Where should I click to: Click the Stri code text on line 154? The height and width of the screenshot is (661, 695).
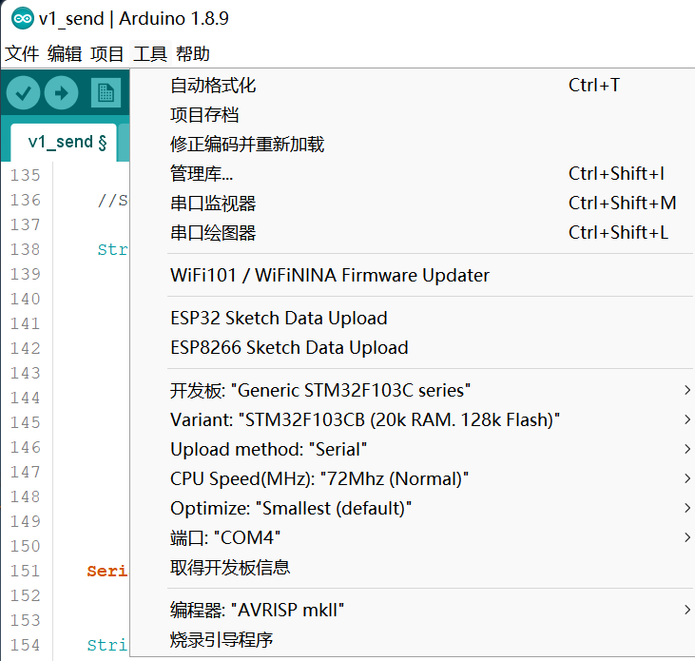(106, 645)
